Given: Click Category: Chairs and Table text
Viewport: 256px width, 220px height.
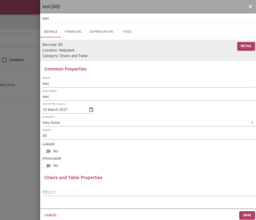Looking at the screenshot, I should click(65, 56).
